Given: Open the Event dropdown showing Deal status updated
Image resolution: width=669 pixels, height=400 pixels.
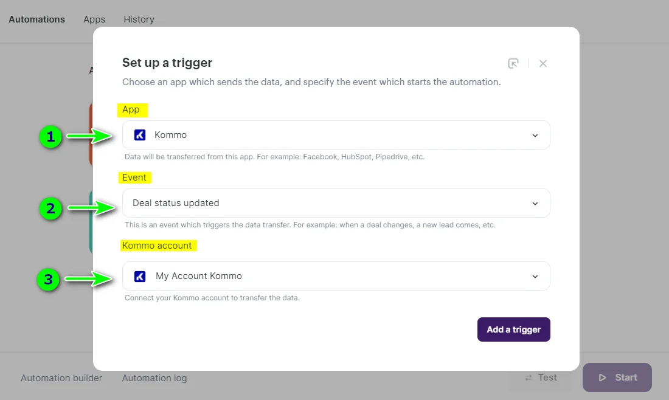Looking at the screenshot, I should (334, 203).
